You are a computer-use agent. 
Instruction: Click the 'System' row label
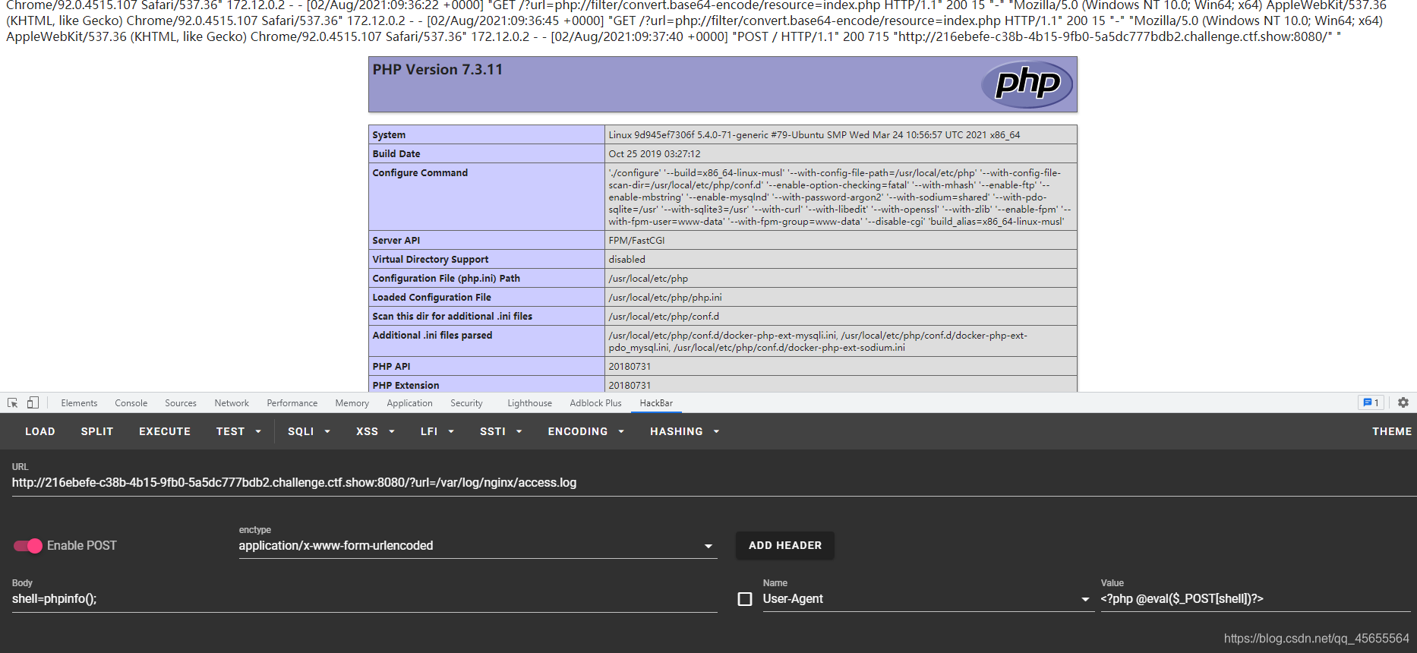click(x=389, y=135)
